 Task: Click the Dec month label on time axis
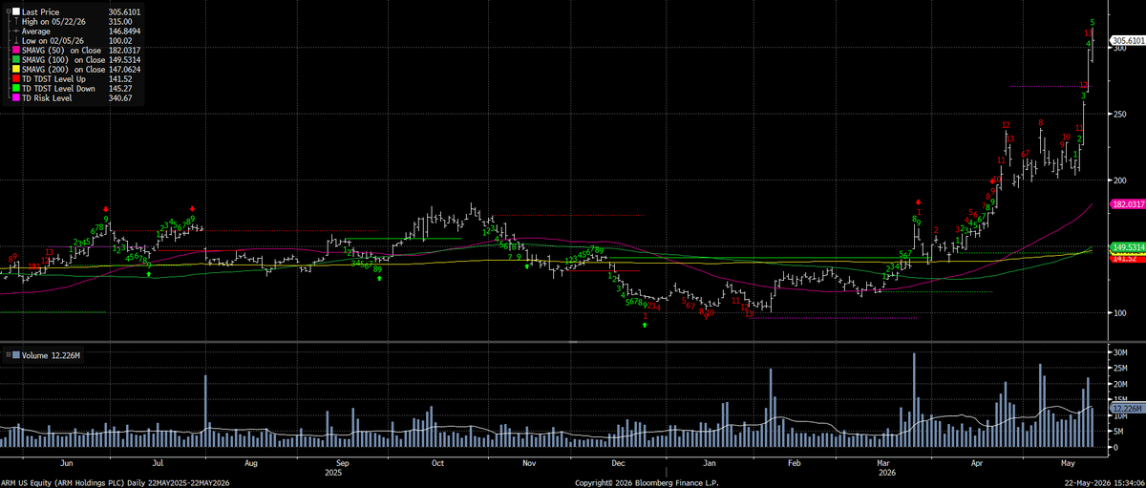[x=617, y=462]
